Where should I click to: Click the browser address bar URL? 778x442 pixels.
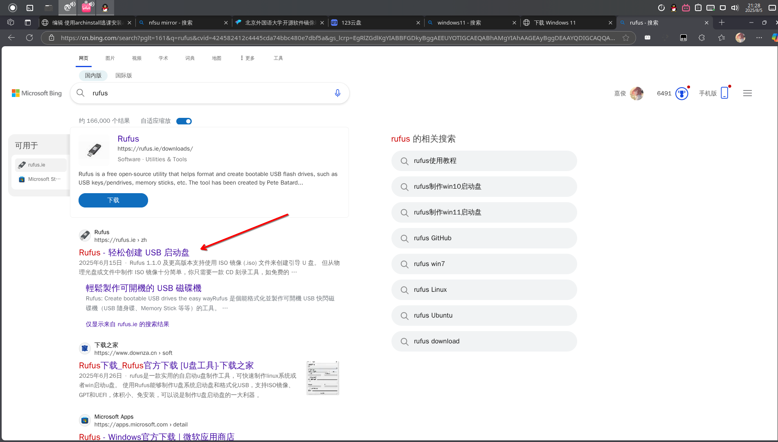pos(338,38)
